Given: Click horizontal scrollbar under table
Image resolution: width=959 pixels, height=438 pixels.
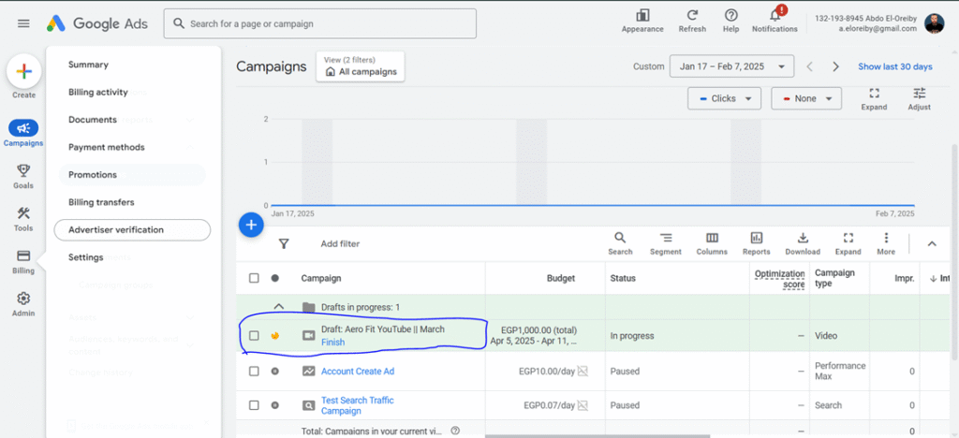Looking at the screenshot, I should point(598,436).
